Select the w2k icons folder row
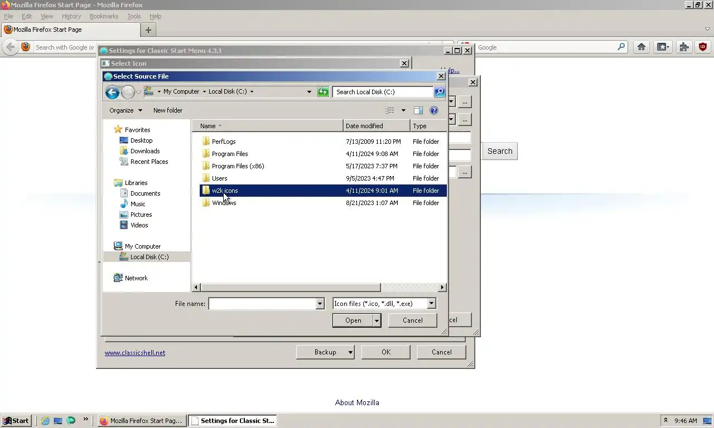Screen dimensions: 714x428 [x=323, y=191]
